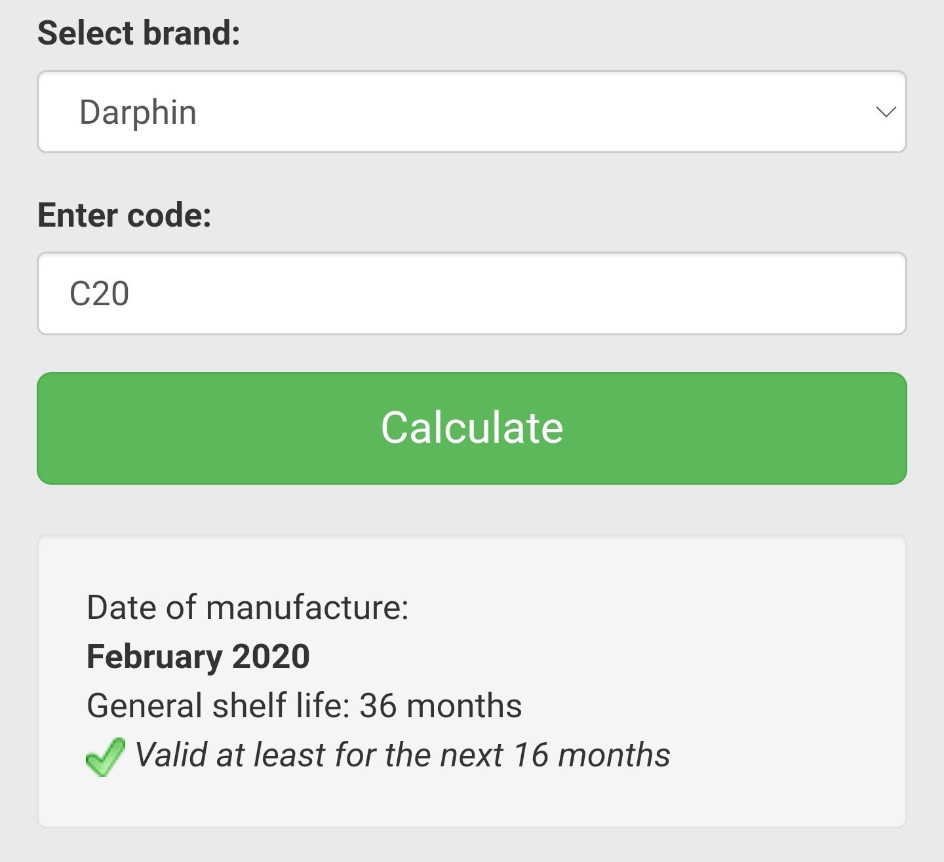Click "Valid at least for the next 16 months"
Viewport: 944px width, 862px height.
[403, 755]
